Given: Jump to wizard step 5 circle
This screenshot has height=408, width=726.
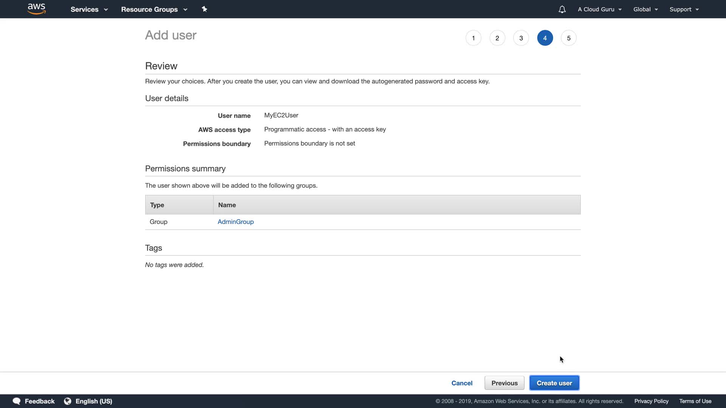Looking at the screenshot, I should click(569, 38).
